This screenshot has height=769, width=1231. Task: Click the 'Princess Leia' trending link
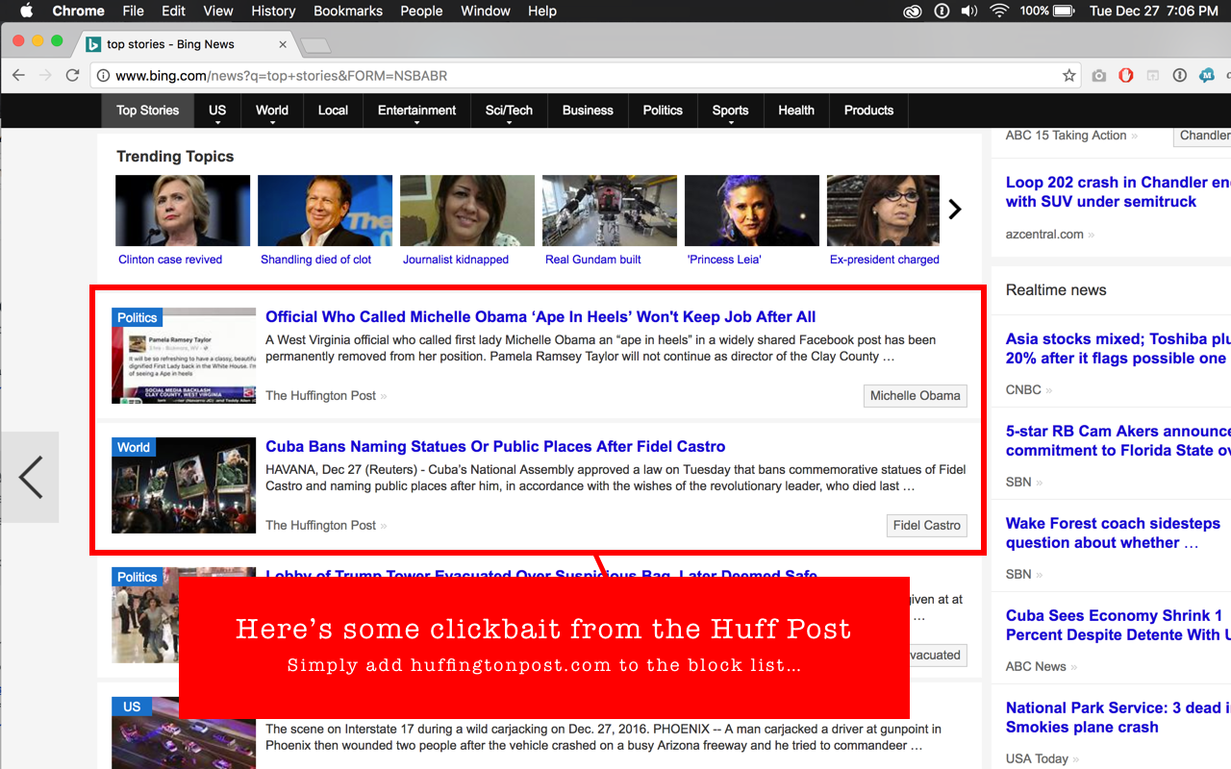(724, 260)
